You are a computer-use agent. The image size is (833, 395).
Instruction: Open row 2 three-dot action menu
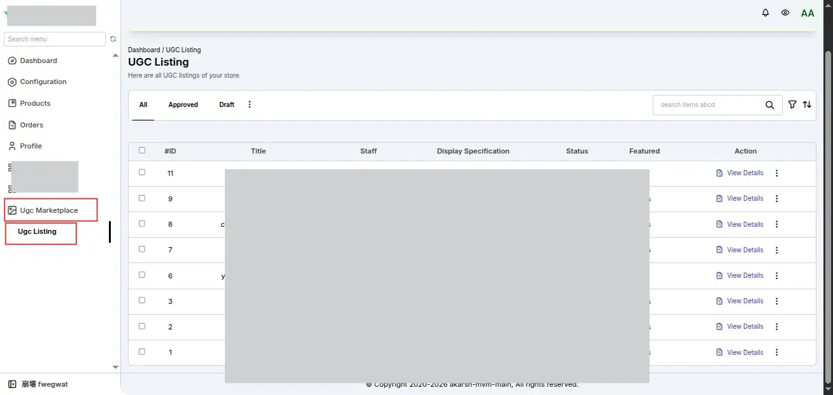coord(776,327)
